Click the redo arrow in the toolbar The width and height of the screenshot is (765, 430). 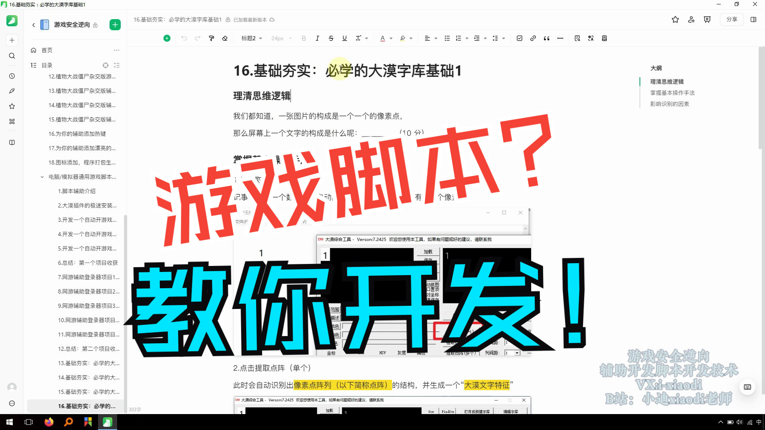click(198, 38)
